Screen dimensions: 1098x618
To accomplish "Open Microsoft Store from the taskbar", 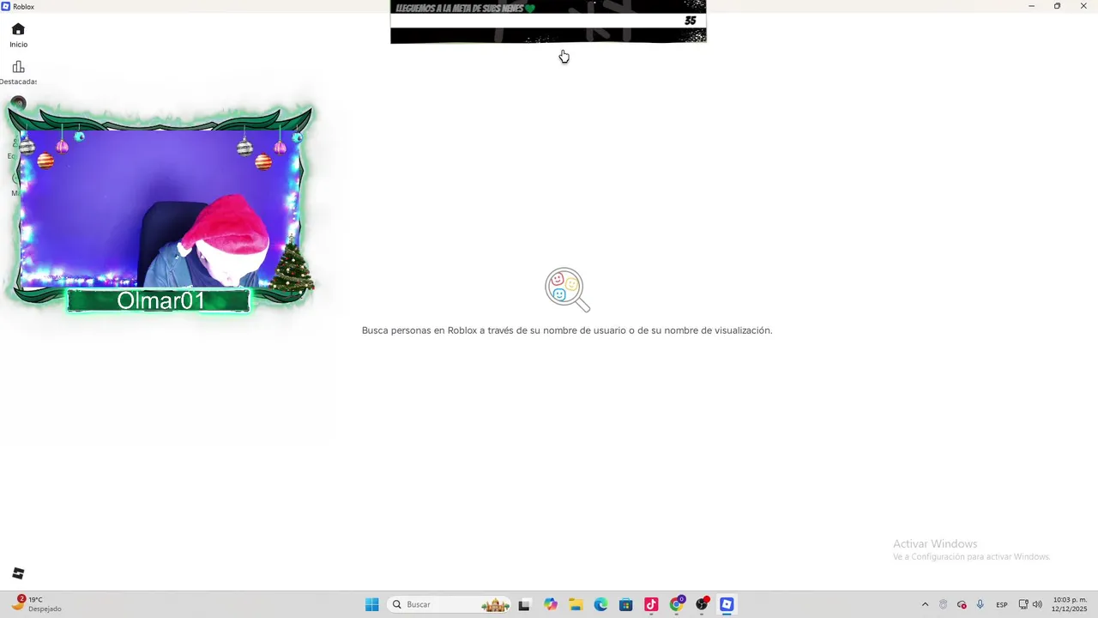I will pyautogui.click(x=625, y=604).
